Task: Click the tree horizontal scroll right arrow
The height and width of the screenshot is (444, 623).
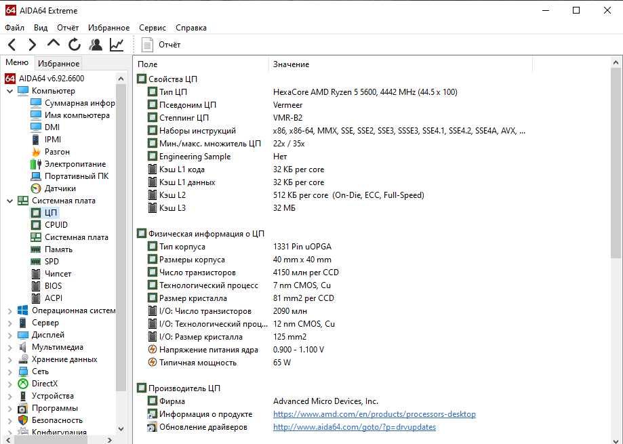Action: [110, 440]
